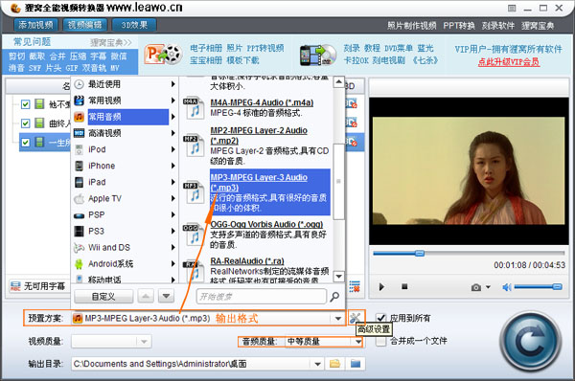Click the film icon beside 常用视频

point(79,101)
